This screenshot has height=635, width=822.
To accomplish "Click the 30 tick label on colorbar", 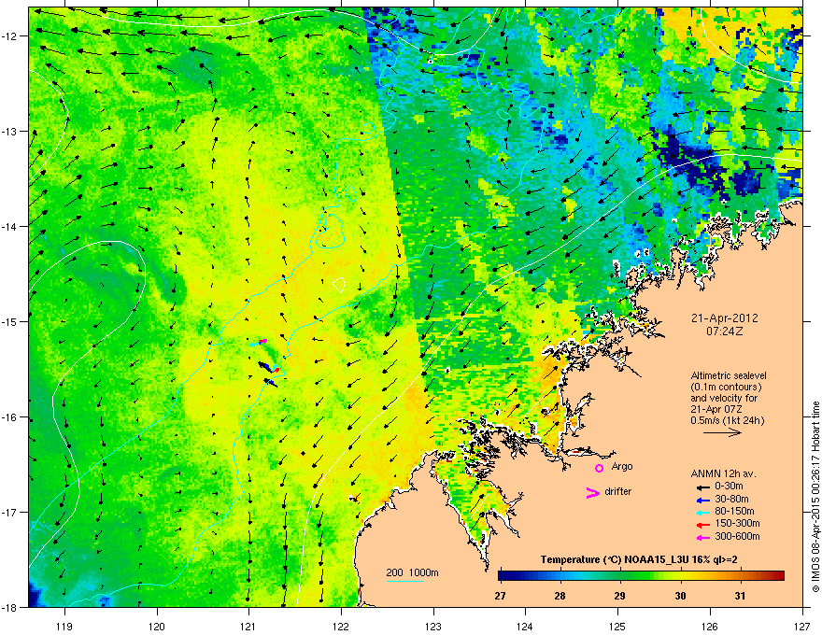I will (680, 596).
